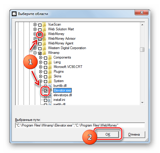The width and height of the screenshot is (160, 153).
Task: Tick the VueScan checkbox
Action: tap(40, 25)
